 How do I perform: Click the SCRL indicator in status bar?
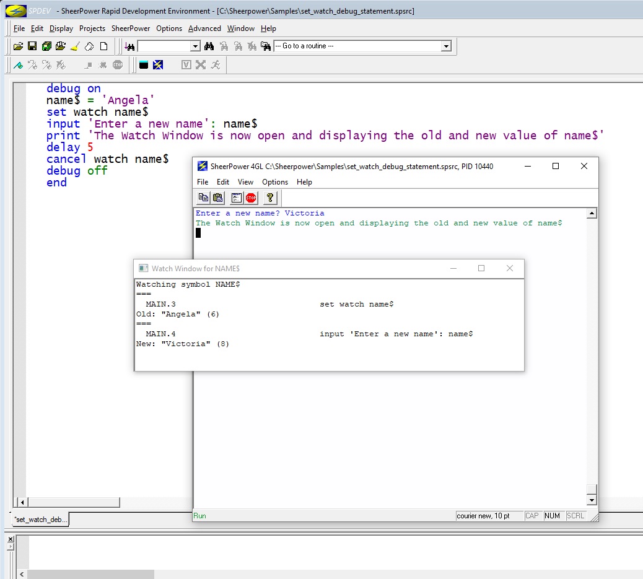[575, 516]
